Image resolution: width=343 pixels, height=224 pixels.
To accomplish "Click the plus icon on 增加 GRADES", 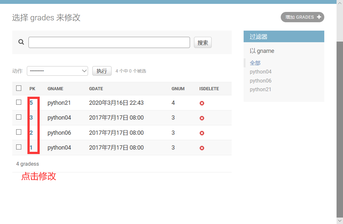I will tap(319, 17).
